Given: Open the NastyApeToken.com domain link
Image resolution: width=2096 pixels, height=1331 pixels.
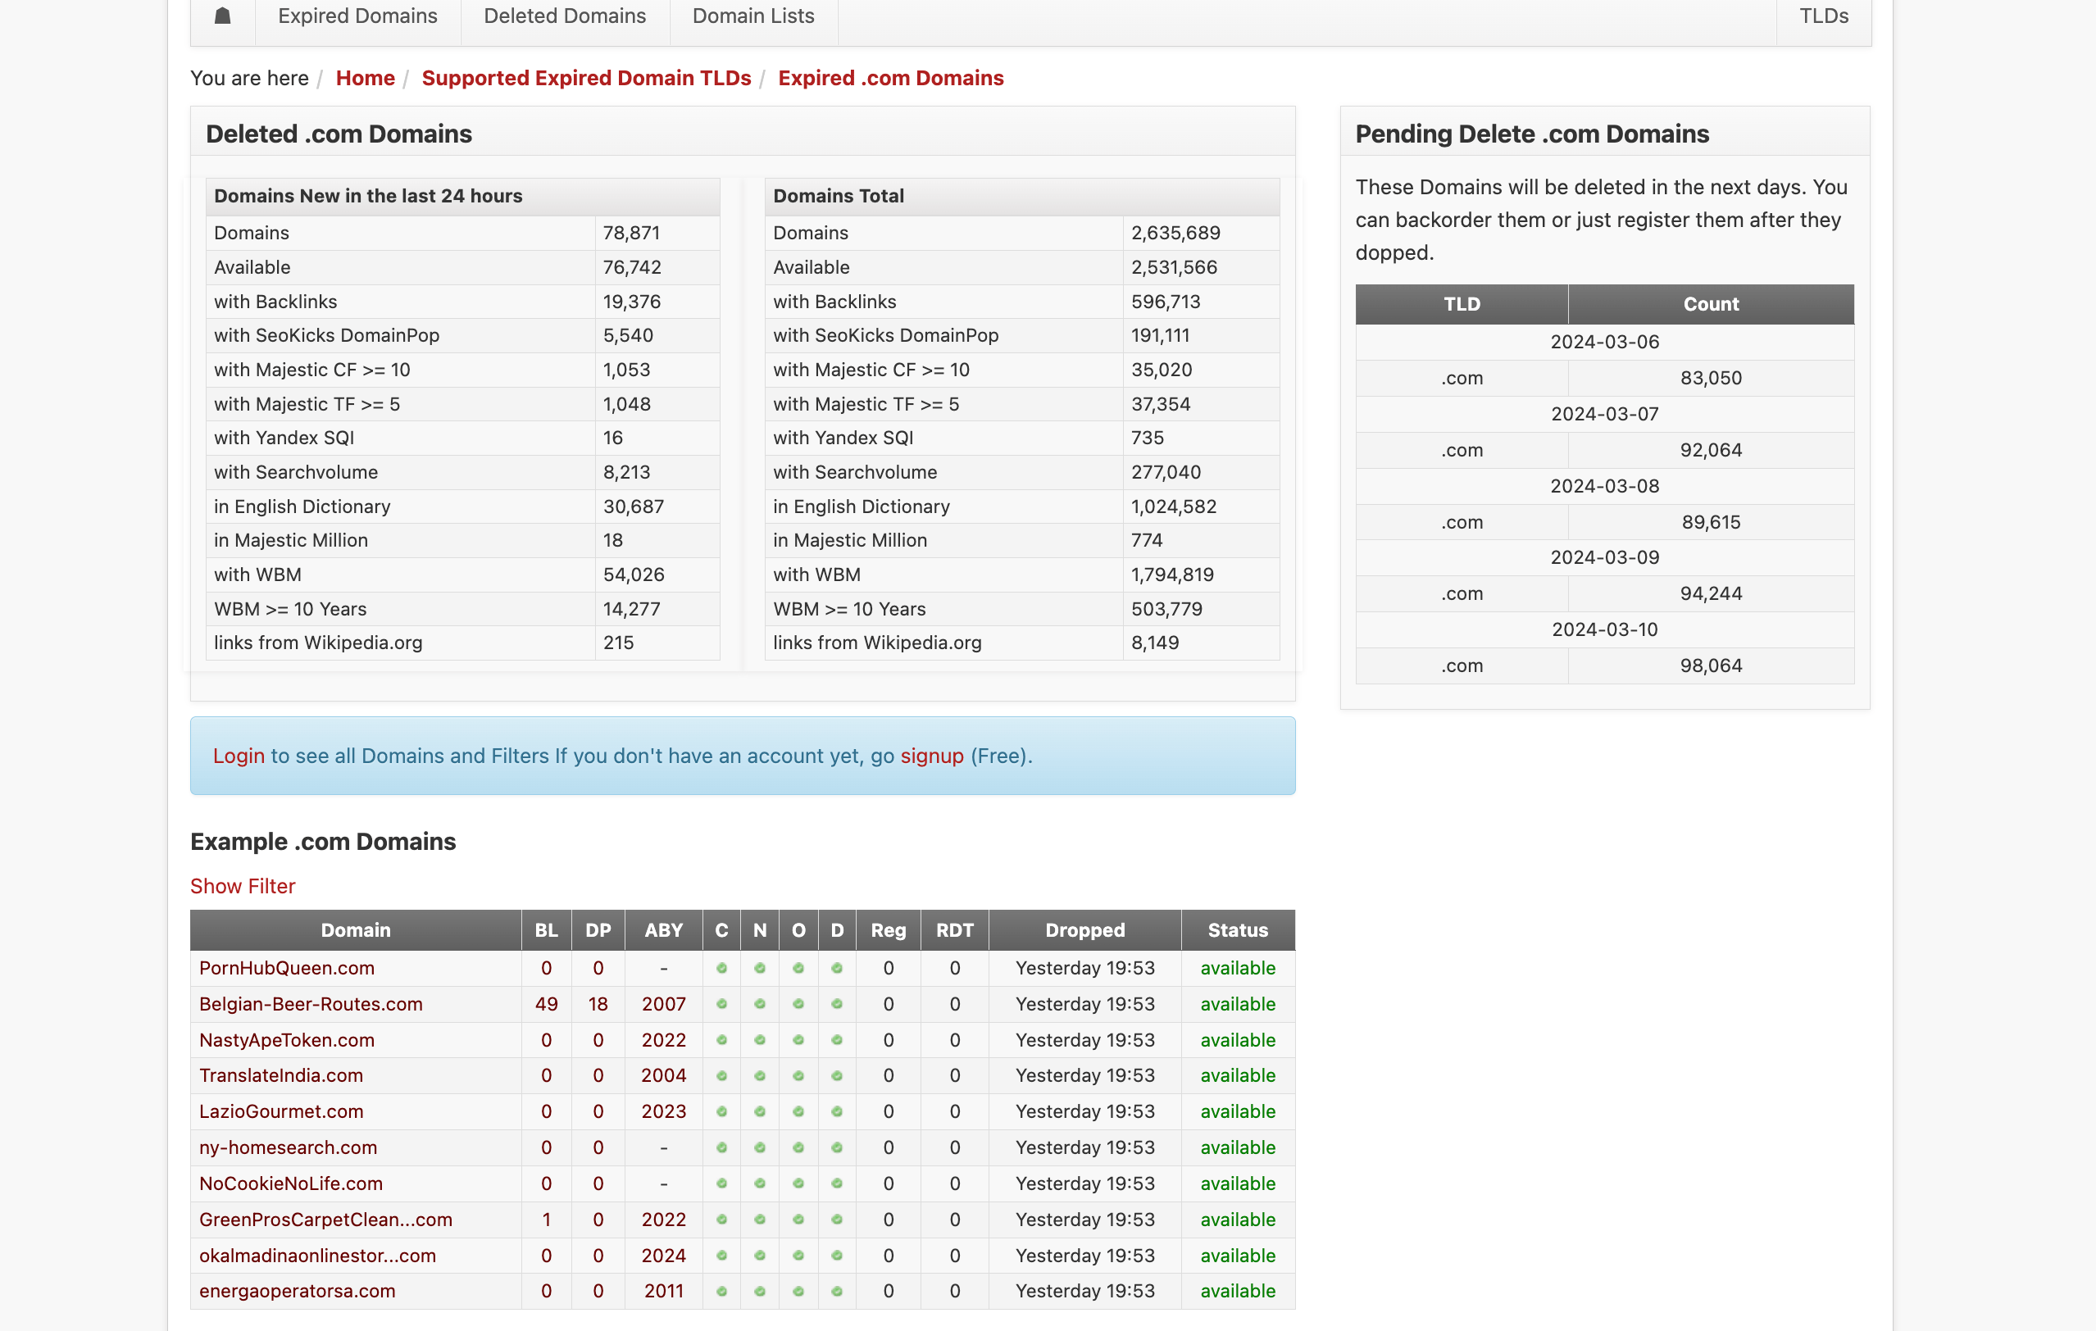Looking at the screenshot, I should pos(286,1040).
